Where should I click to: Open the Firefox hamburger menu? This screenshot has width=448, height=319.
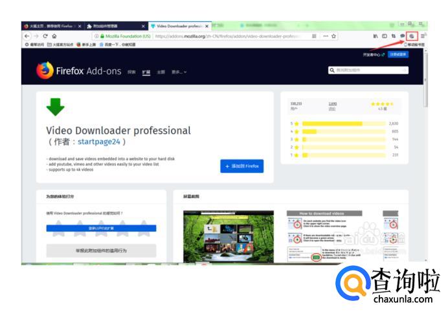423,36
